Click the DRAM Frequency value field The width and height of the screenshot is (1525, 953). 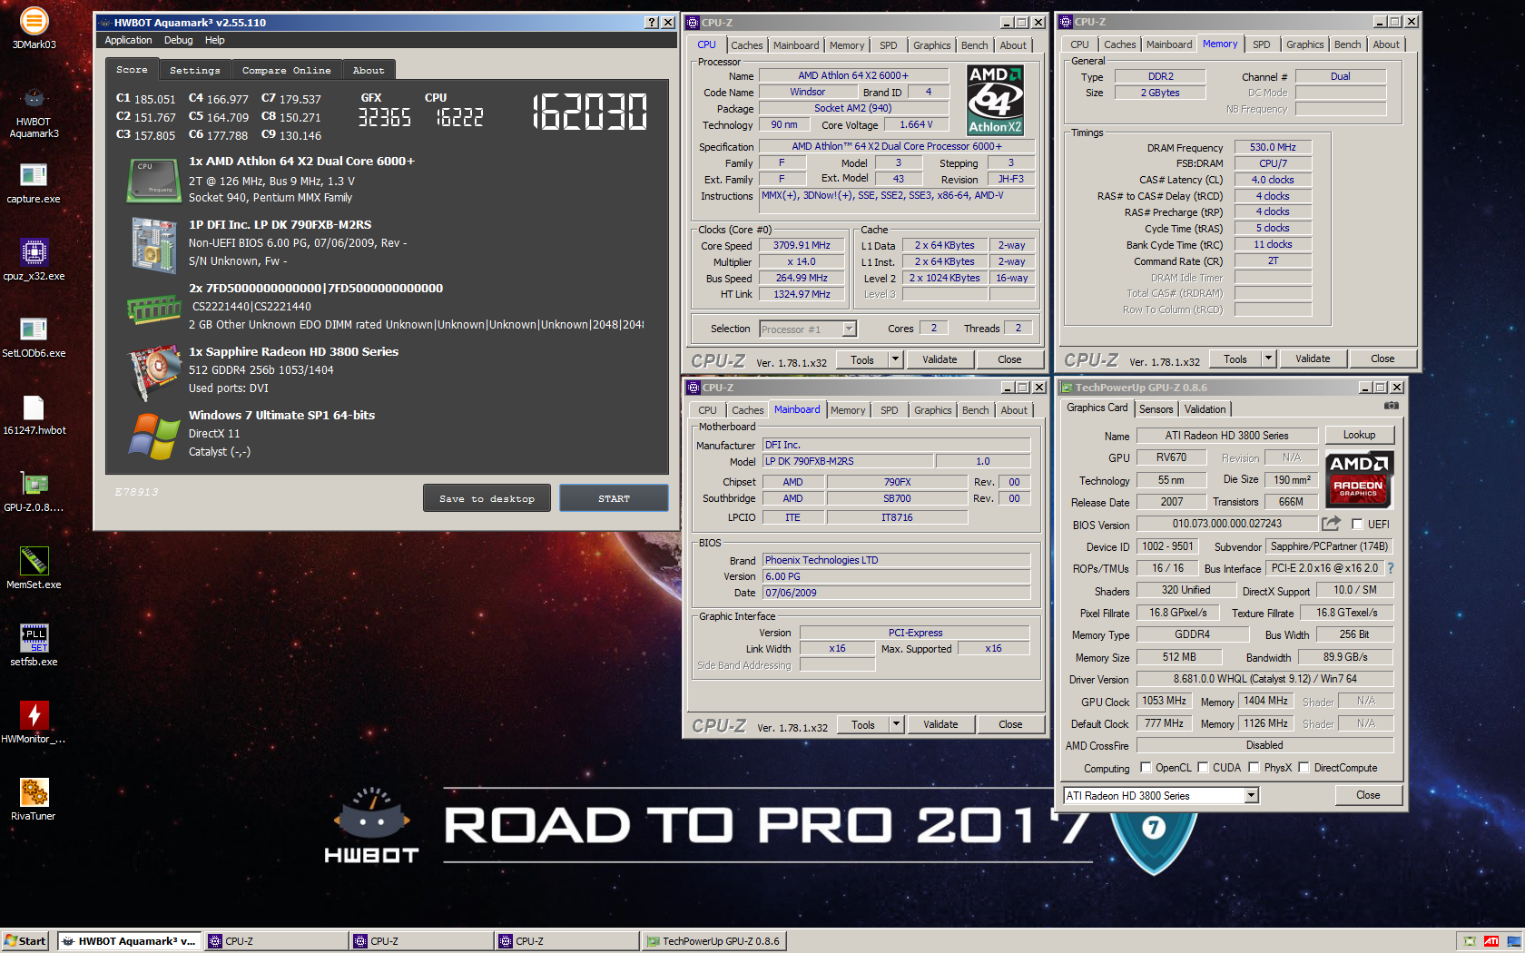click(1273, 147)
